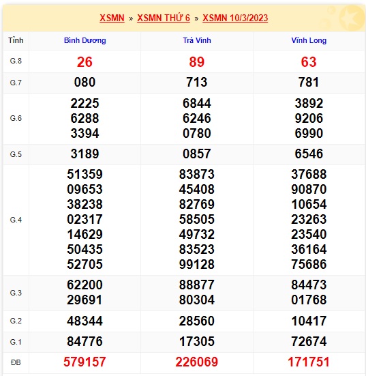
Task: Click the G.1 number 84776
Action: click(x=85, y=342)
